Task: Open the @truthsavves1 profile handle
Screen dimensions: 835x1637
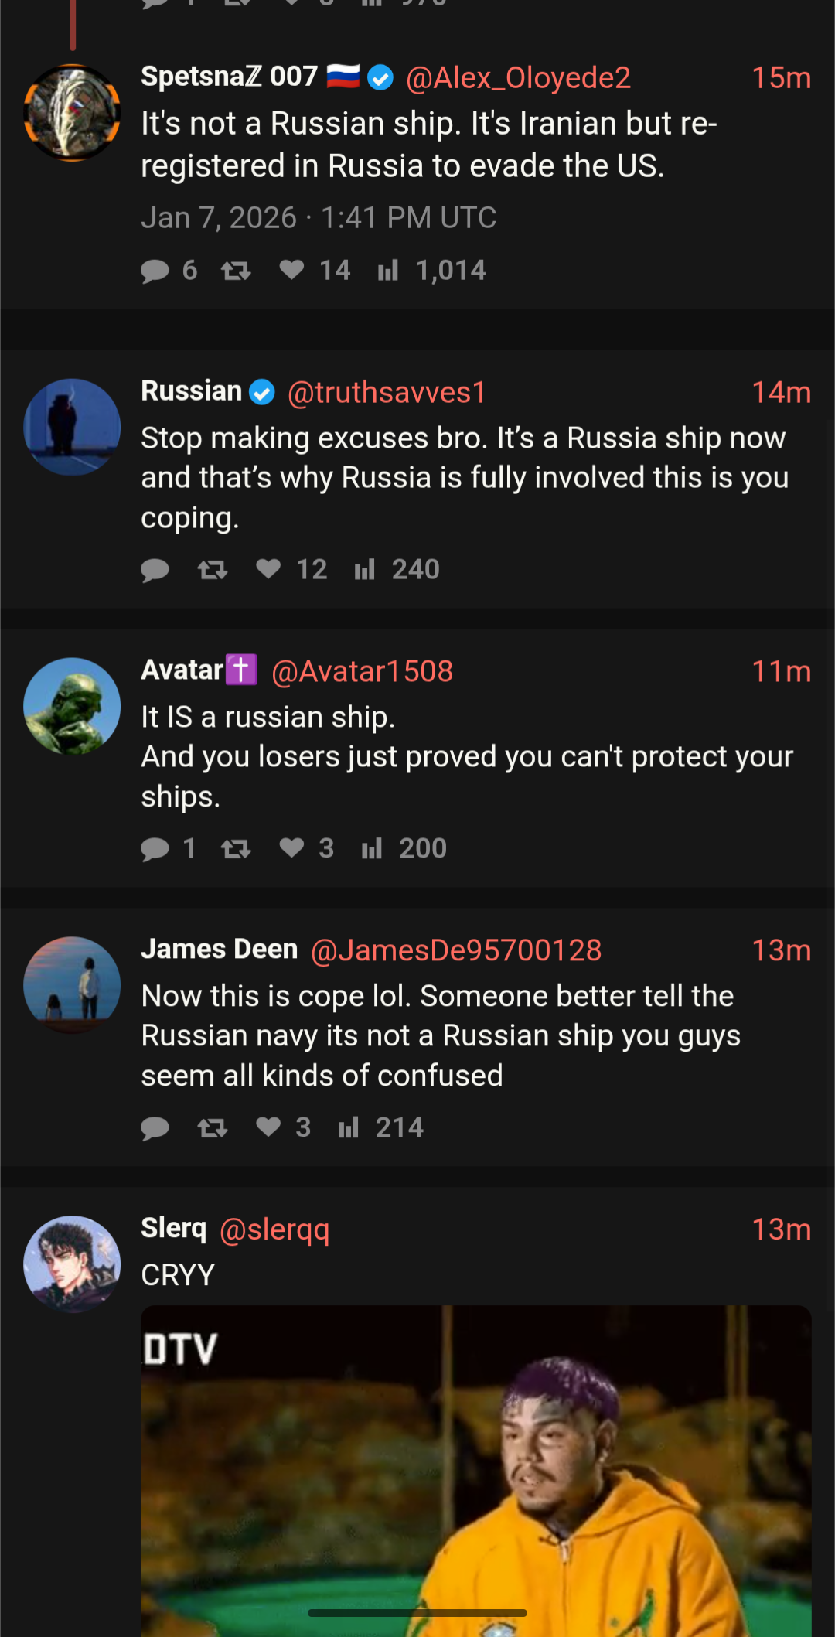Action: click(387, 392)
